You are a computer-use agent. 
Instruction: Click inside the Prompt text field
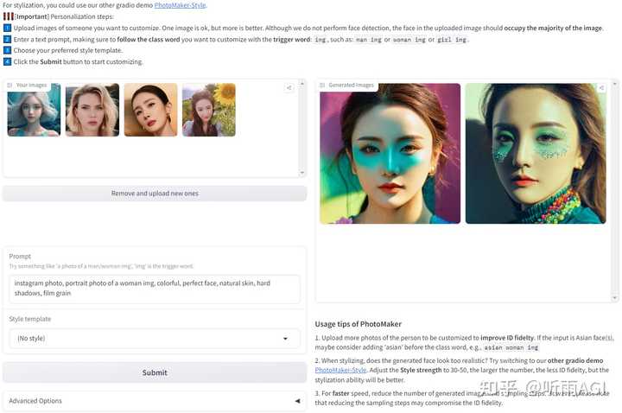pyautogui.click(x=155, y=289)
